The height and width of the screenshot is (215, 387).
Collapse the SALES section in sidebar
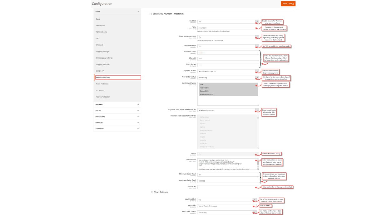(117, 12)
